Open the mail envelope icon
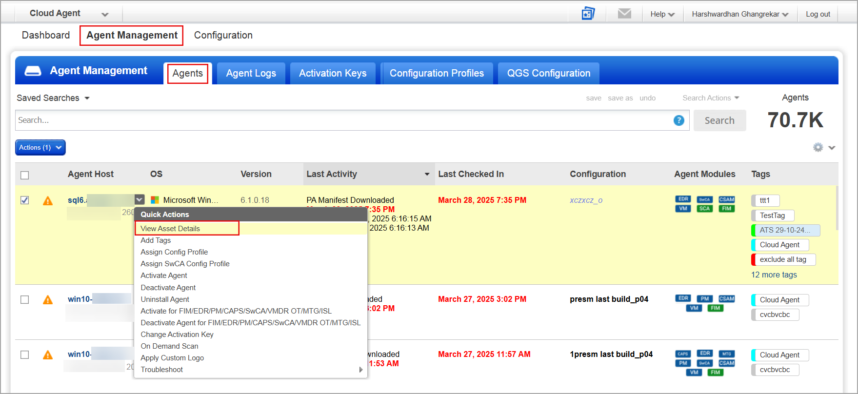This screenshot has height=394, width=858. tap(624, 14)
